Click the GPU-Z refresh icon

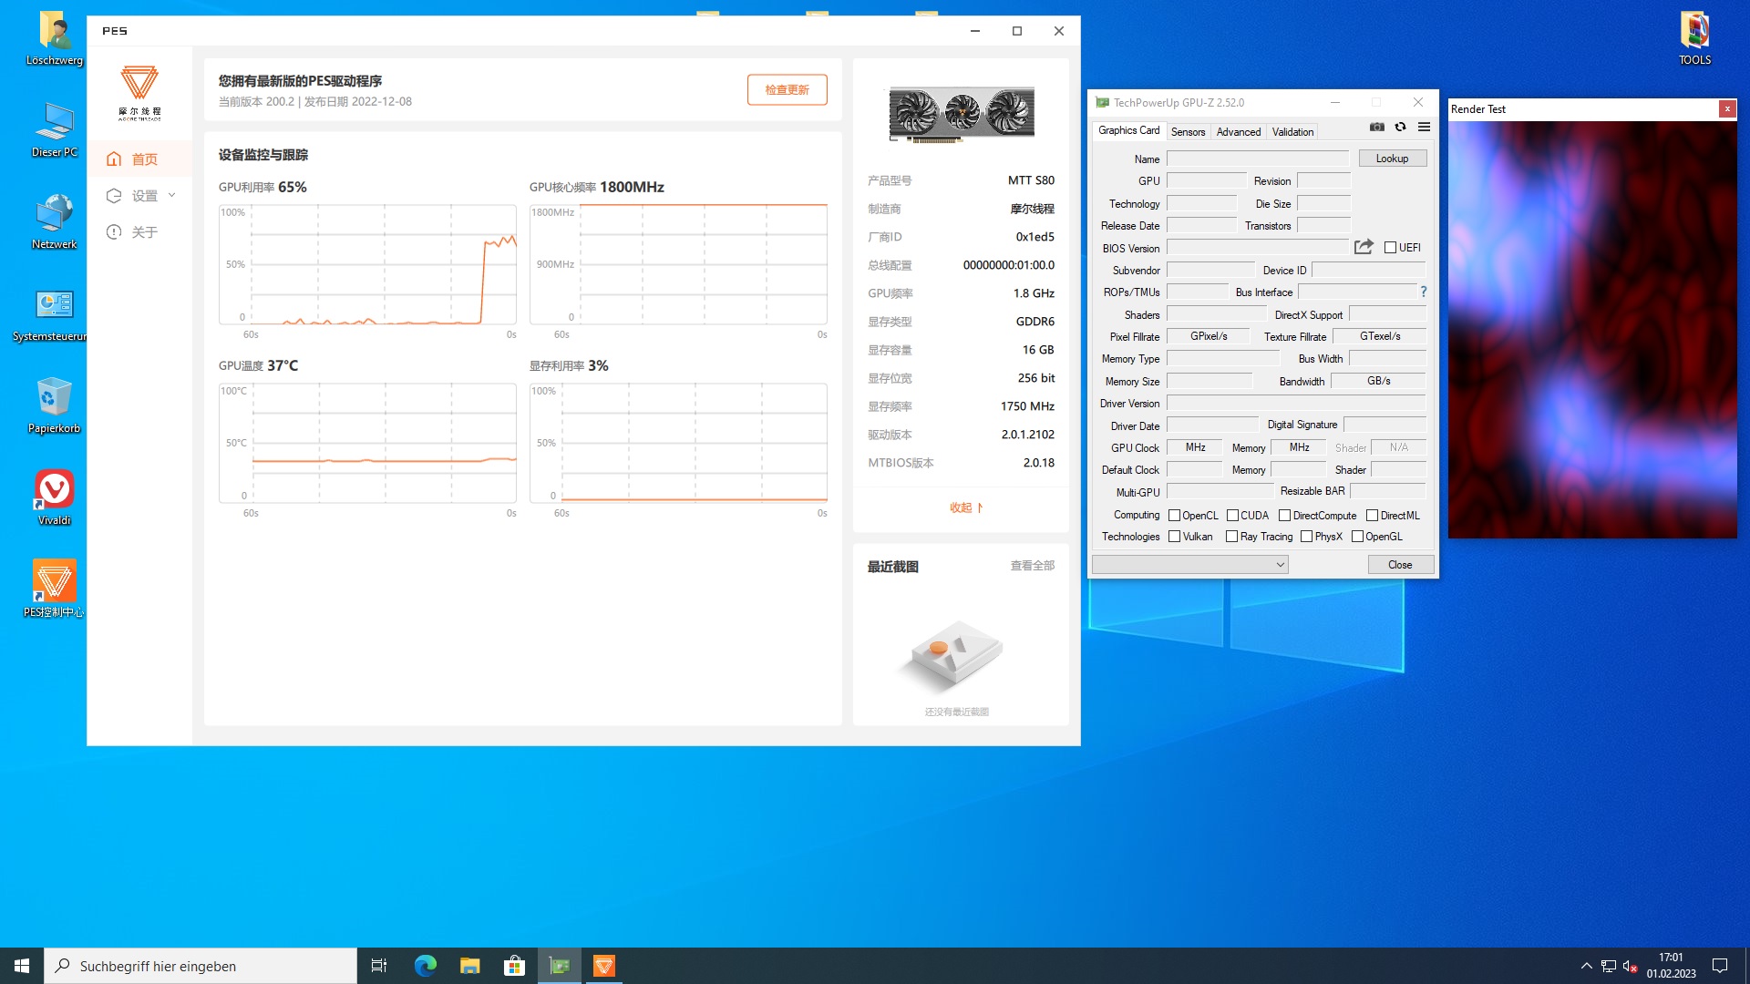[1401, 128]
